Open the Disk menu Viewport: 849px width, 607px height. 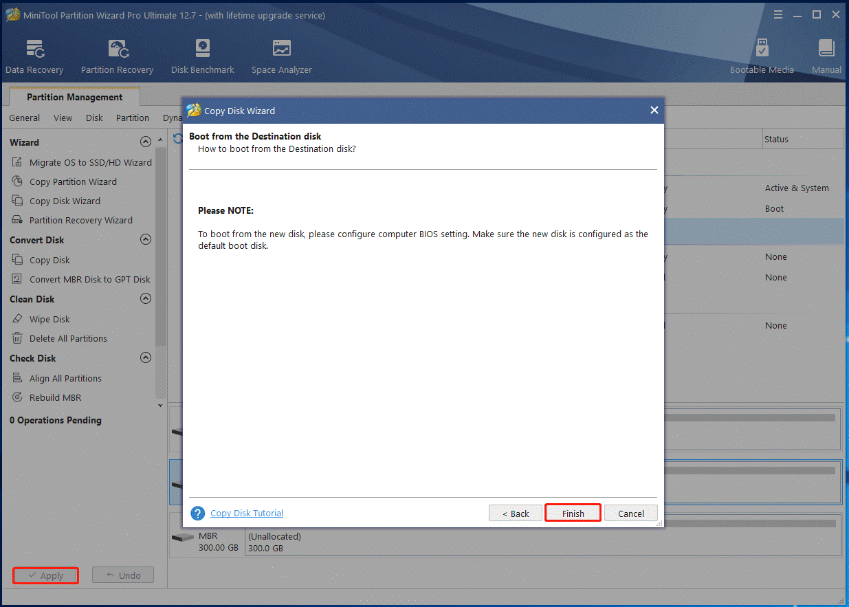[94, 118]
